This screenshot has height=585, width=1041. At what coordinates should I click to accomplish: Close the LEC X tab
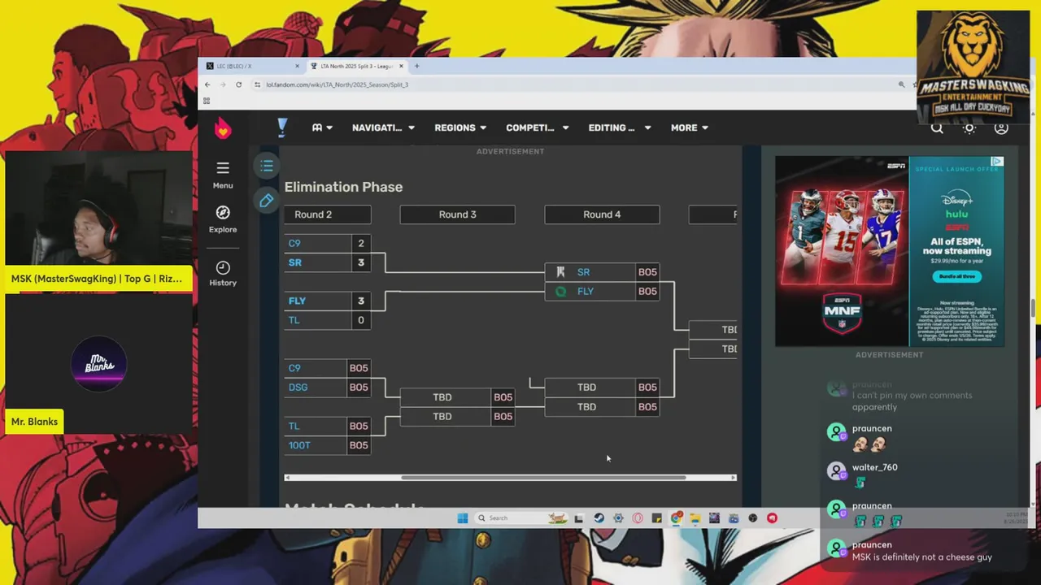(x=297, y=66)
